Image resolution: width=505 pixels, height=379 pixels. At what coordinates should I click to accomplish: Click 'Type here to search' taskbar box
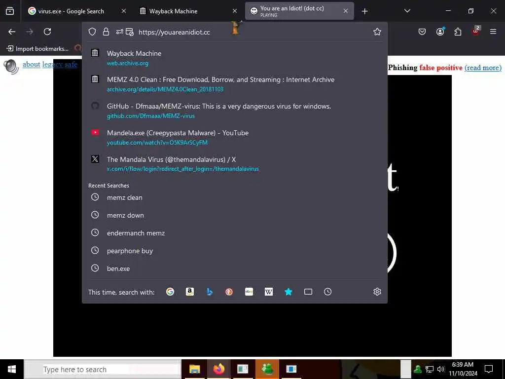pyautogui.click(x=103, y=369)
